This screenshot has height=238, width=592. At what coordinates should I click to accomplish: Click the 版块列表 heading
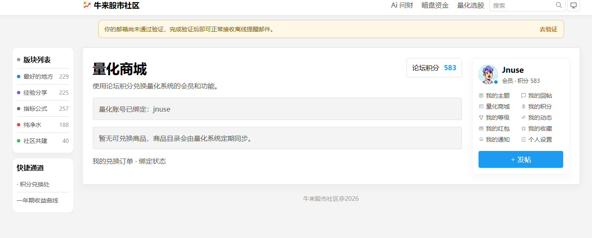tap(37, 60)
